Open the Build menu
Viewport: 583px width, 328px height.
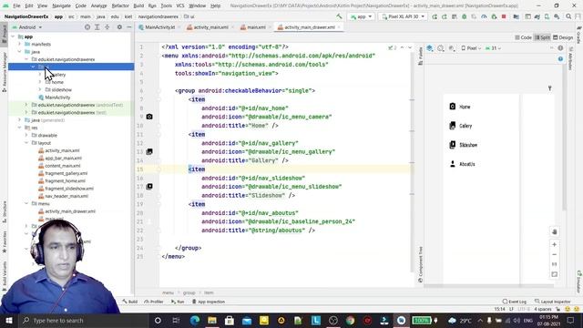138,5
